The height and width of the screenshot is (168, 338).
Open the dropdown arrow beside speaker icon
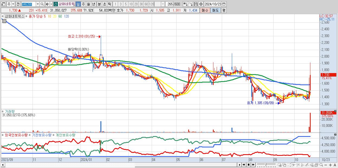tap(51, 4)
